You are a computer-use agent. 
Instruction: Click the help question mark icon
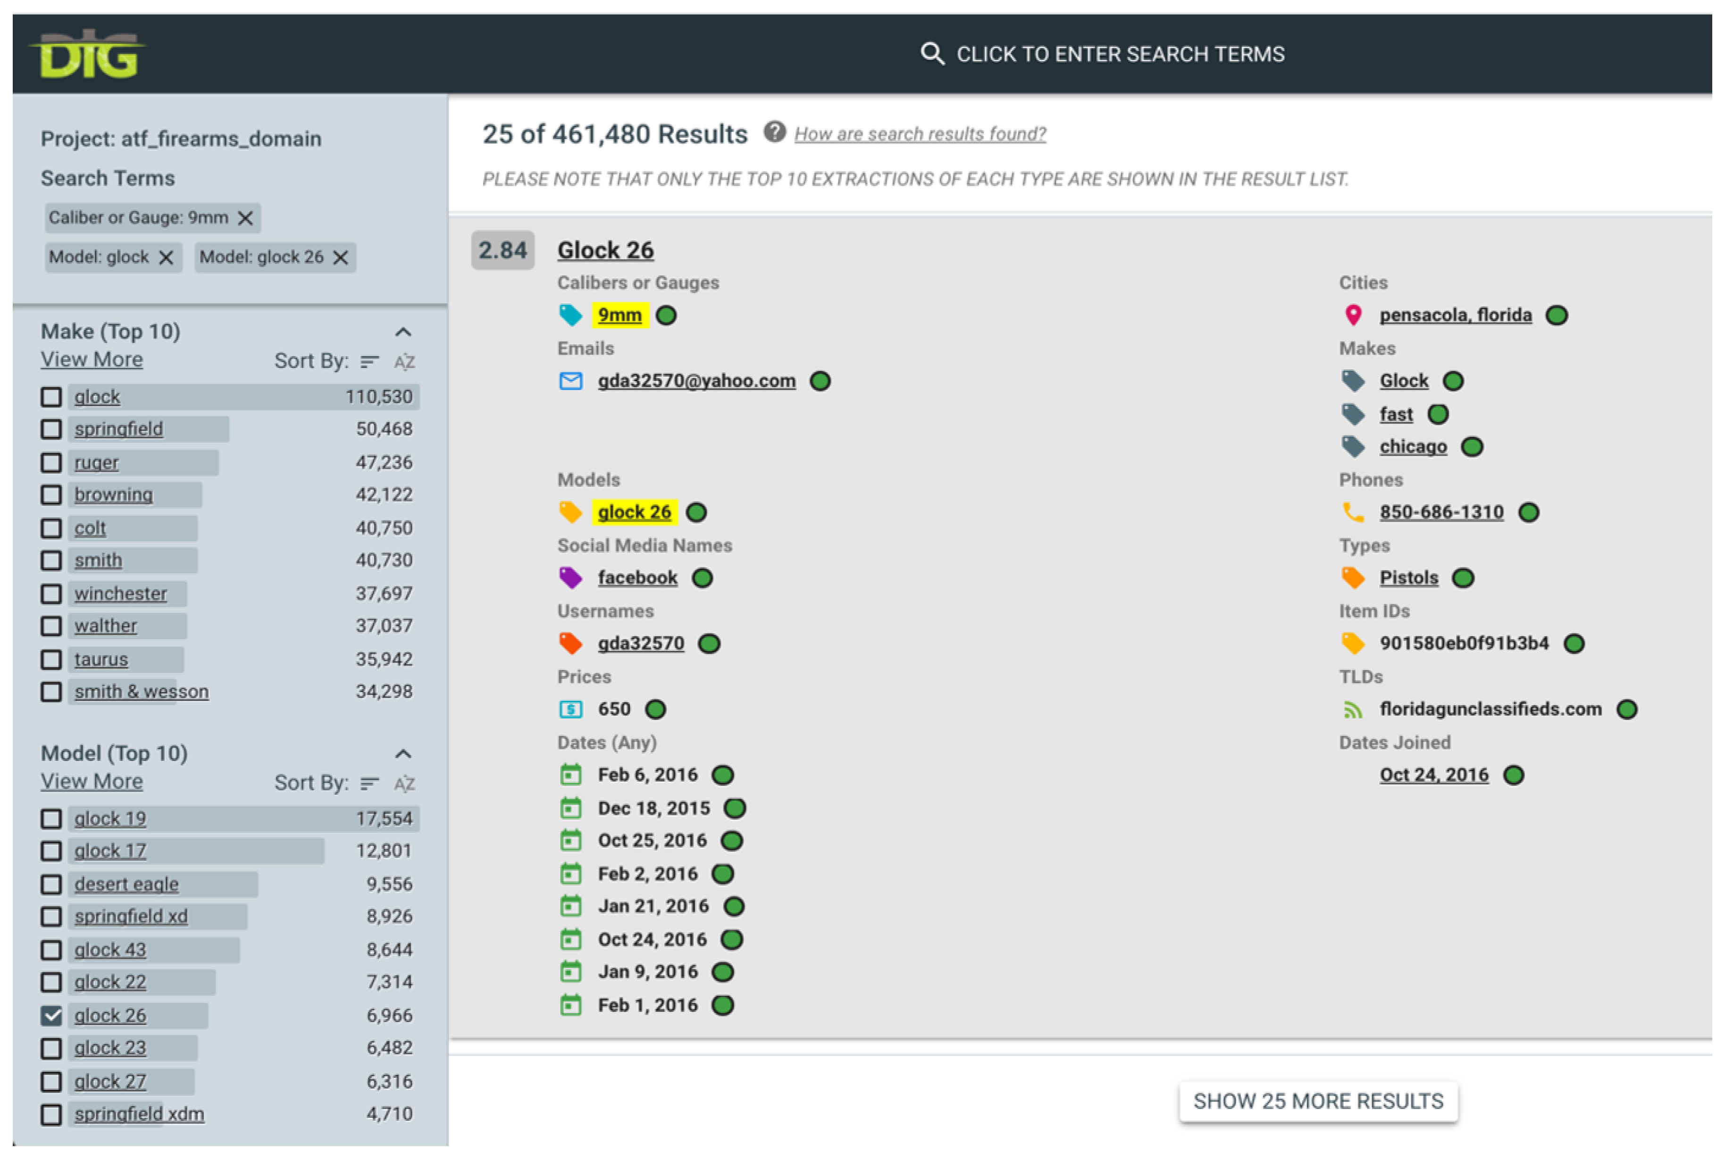[774, 132]
